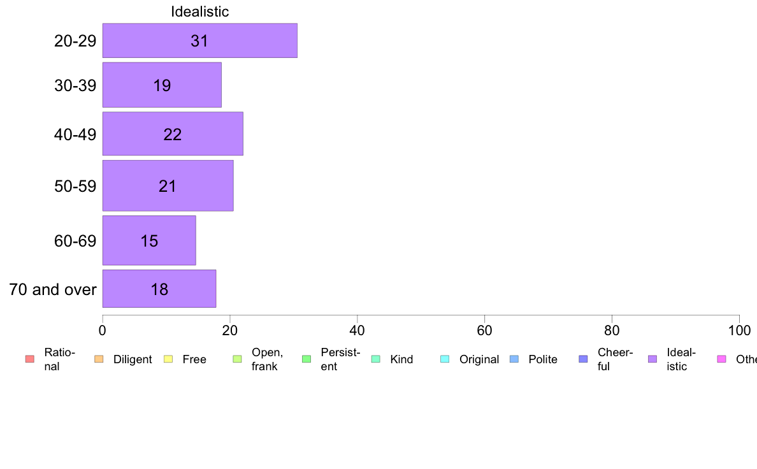Select the Cheerful legend swatch
Screen dimensions: 757x469
click(583, 359)
